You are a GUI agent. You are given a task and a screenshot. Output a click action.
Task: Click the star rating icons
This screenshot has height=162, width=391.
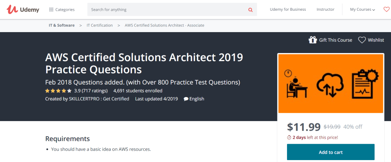(x=58, y=91)
